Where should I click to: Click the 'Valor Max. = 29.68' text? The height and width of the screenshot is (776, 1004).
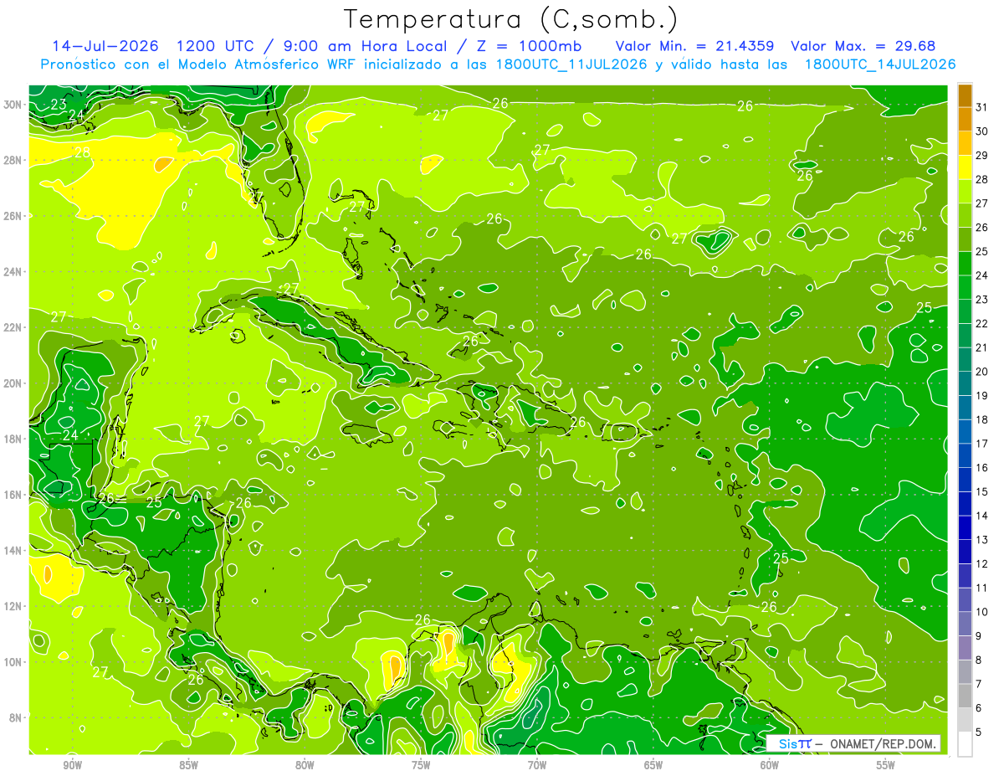coord(863,46)
